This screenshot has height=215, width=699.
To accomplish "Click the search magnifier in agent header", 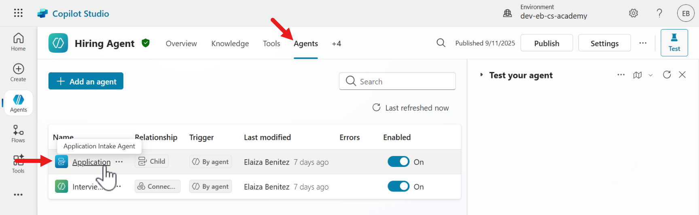I will 441,43.
